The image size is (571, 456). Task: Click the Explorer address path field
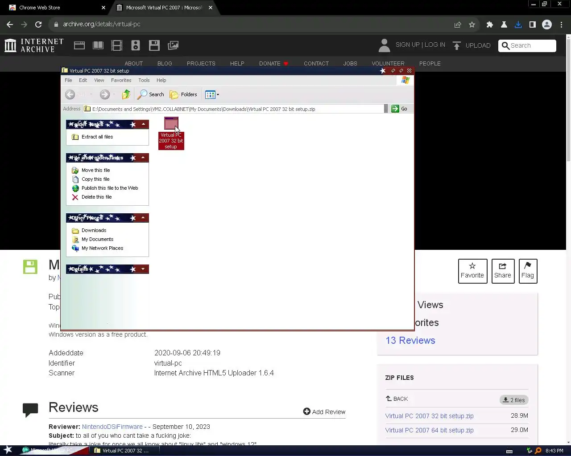[x=233, y=109]
